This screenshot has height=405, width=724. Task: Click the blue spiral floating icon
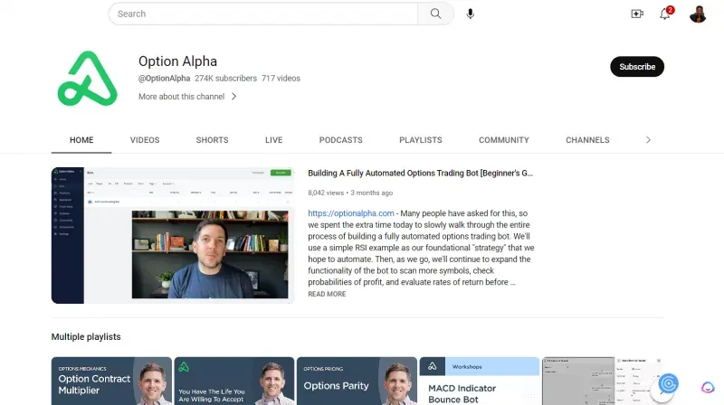[x=668, y=383]
